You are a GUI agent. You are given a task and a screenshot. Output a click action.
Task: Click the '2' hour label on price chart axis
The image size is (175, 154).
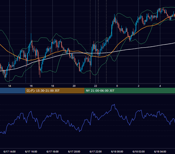pyautogui.click(x=139, y=86)
